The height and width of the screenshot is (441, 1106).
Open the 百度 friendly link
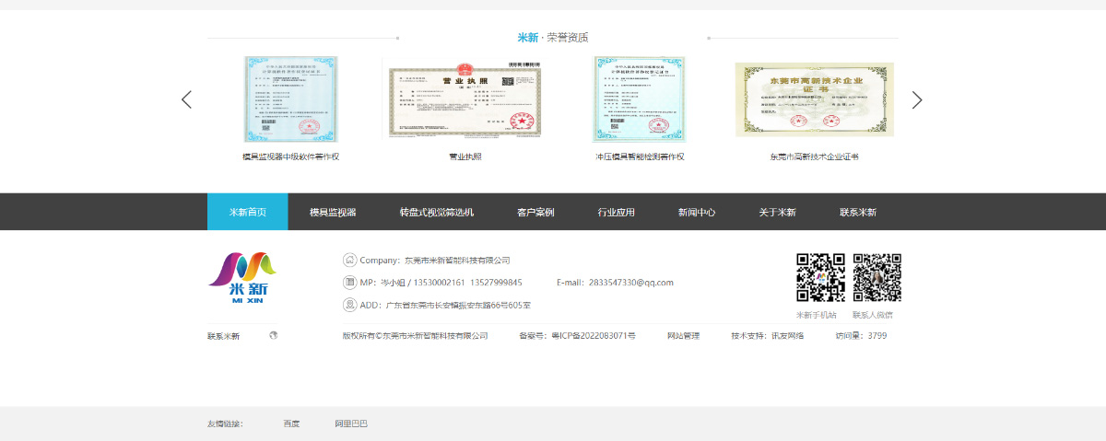[x=291, y=424]
